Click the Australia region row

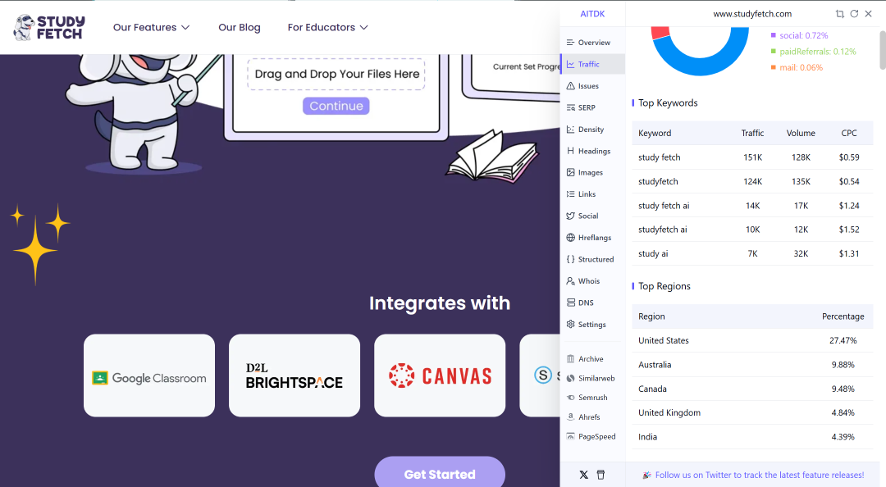click(752, 365)
